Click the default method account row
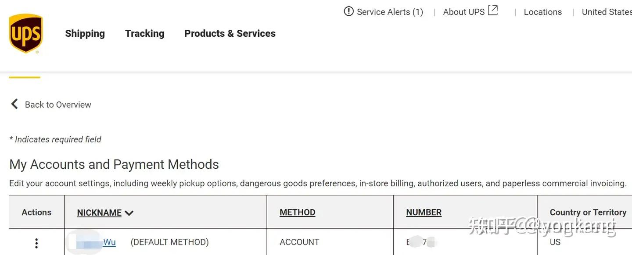632x255 pixels. [170, 242]
